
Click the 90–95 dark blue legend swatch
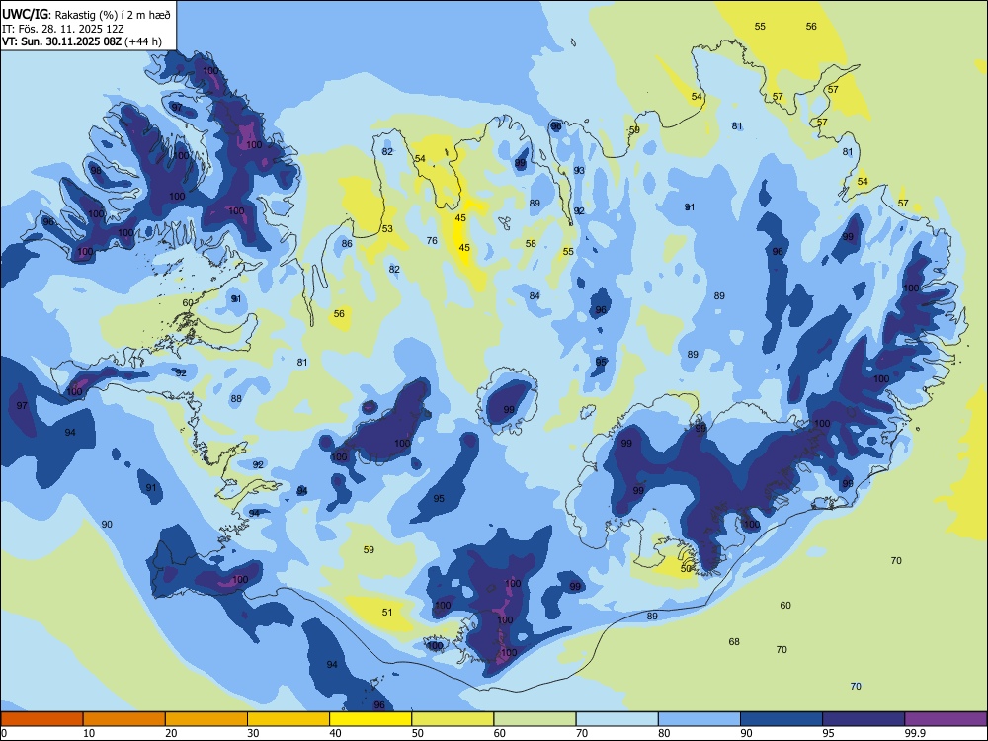782,719
